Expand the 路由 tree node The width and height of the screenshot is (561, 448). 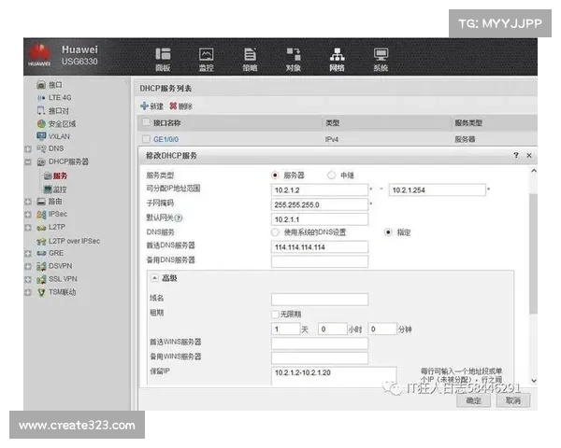[x=28, y=202]
